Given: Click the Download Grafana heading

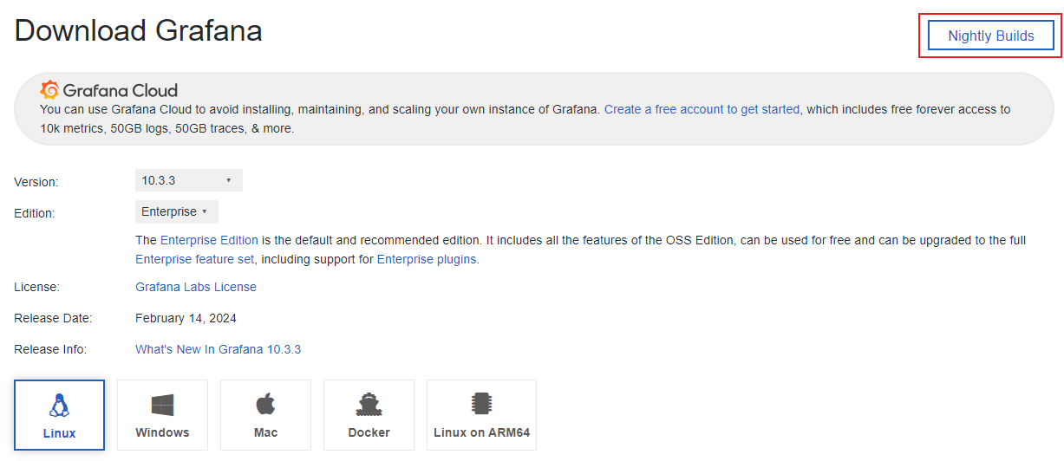Looking at the screenshot, I should coord(139,30).
